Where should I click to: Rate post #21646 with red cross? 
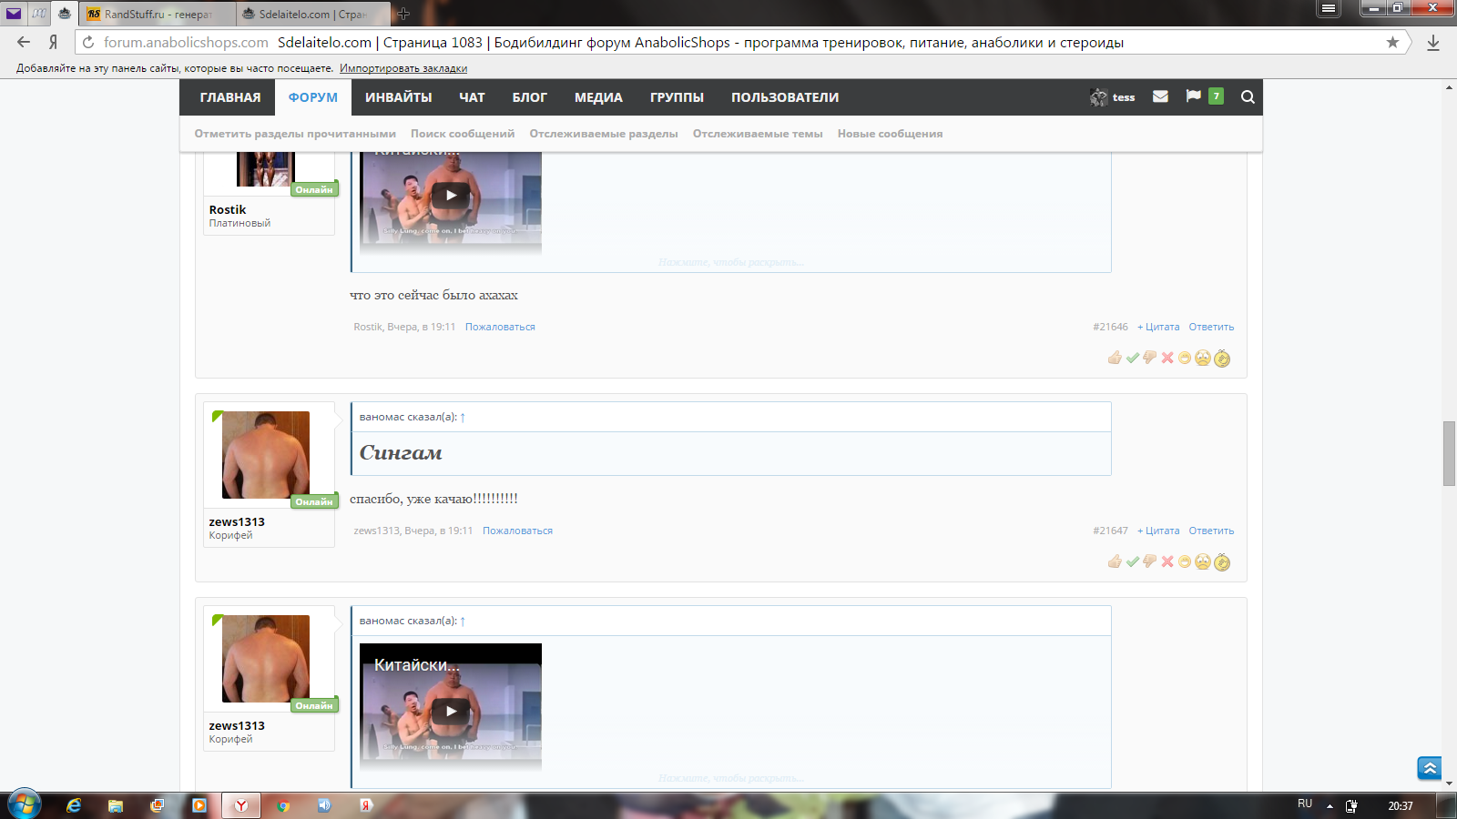click(1167, 358)
